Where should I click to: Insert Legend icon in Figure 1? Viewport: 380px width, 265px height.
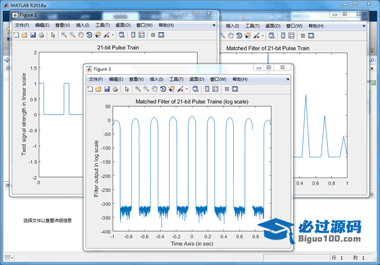coord(141,35)
